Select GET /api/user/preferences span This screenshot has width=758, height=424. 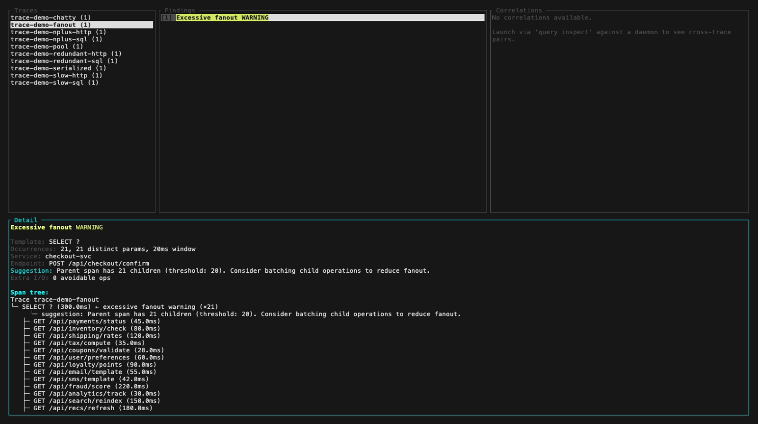pos(99,358)
